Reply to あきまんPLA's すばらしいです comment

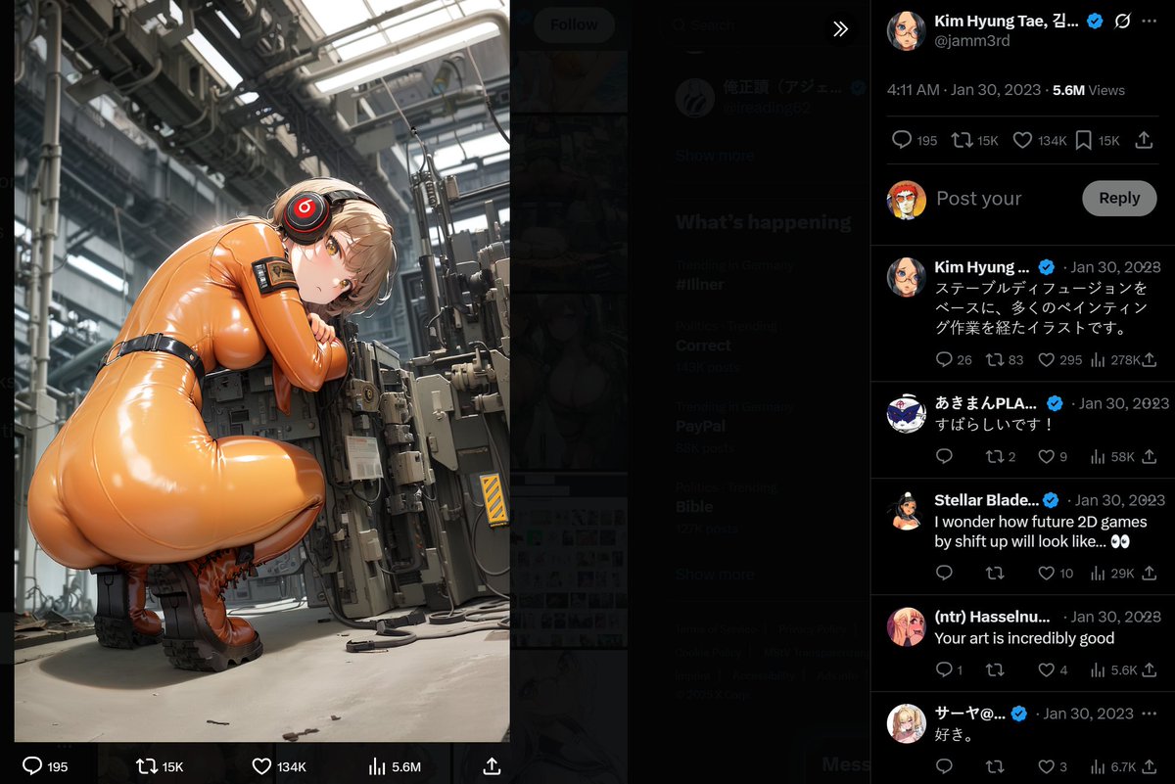(x=944, y=457)
